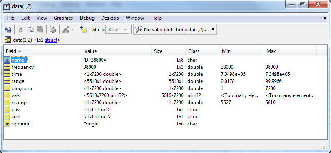Open the Stack Base dropdown

tap(117, 29)
